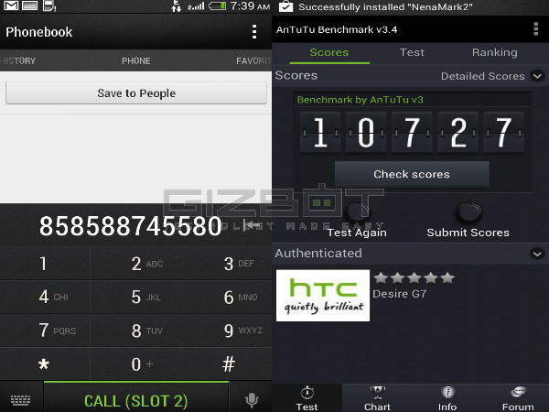Expand the Detailed Scores dropdown arrow

coord(537,76)
